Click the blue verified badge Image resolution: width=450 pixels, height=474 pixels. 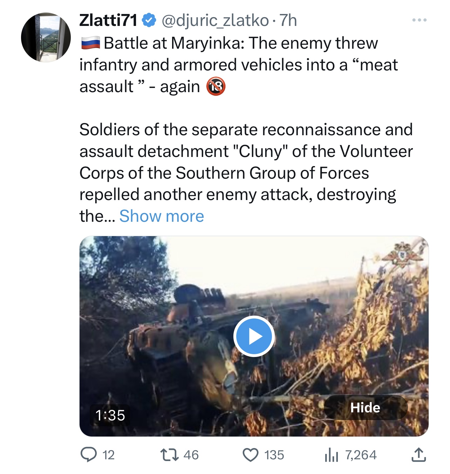(x=149, y=20)
